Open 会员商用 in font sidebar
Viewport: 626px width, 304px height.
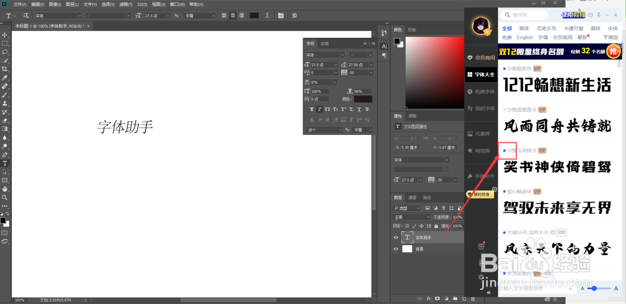click(x=481, y=58)
